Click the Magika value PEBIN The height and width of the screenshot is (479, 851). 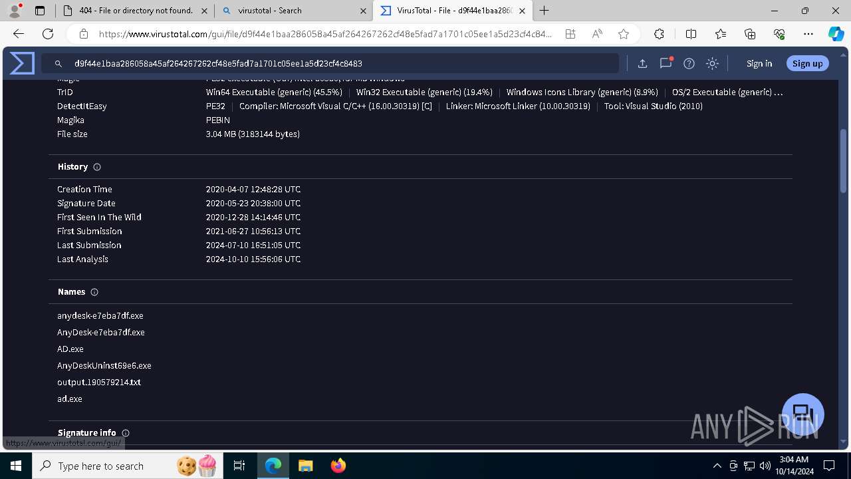[x=218, y=120]
